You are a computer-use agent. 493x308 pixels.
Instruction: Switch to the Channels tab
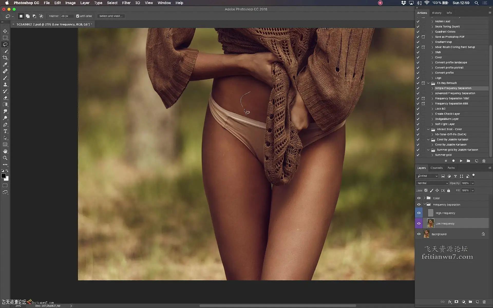tap(437, 168)
